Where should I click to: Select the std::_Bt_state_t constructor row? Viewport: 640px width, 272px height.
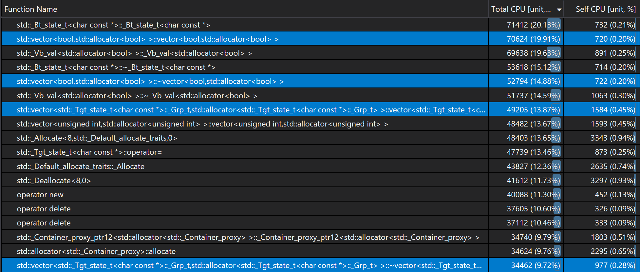pyautogui.click(x=113, y=25)
